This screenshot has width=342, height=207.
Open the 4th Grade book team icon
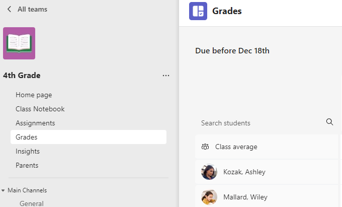[19, 43]
